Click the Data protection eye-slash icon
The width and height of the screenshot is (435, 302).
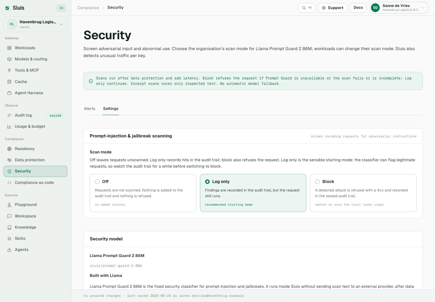click(x=9, y=160)
